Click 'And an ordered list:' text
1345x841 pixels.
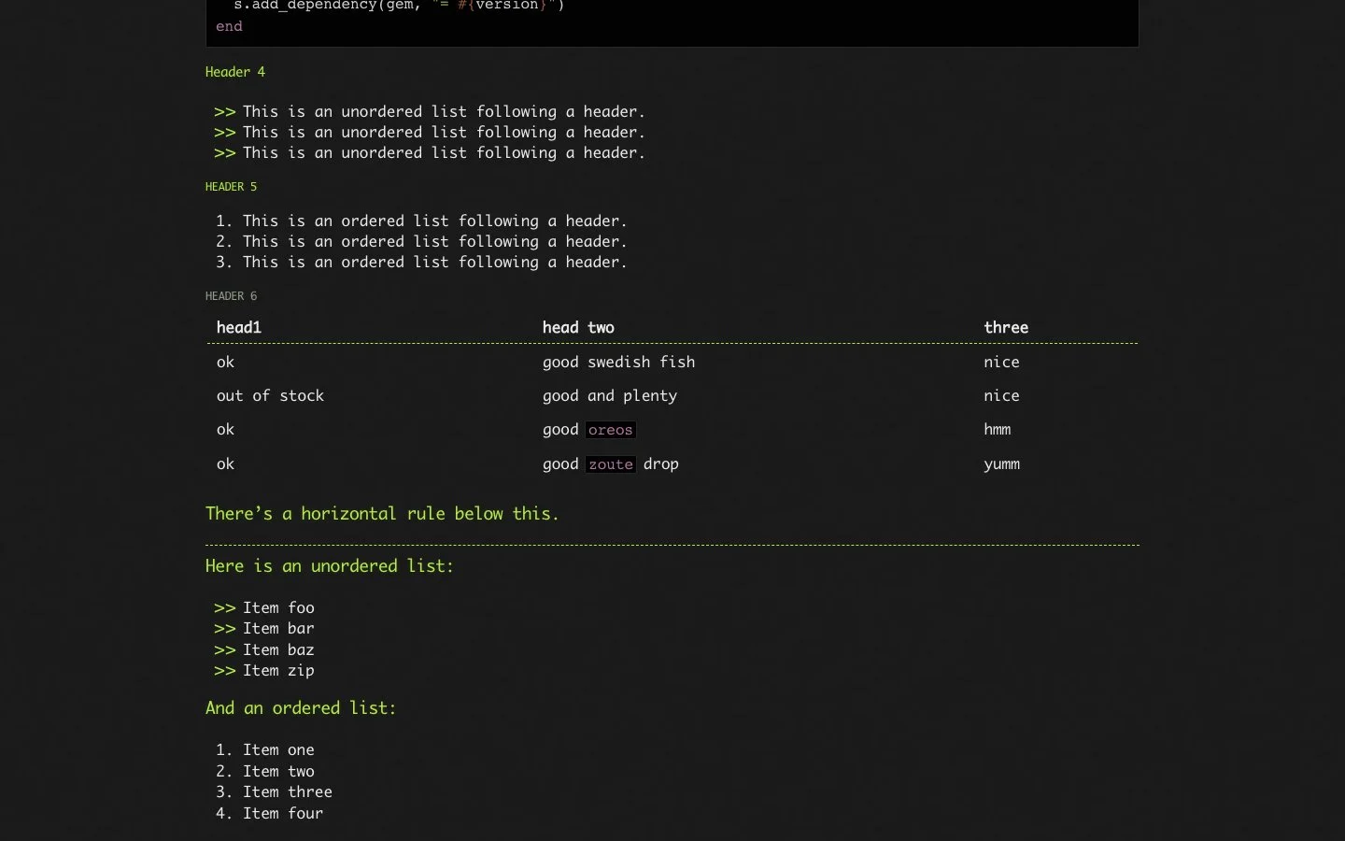point(301,708)
